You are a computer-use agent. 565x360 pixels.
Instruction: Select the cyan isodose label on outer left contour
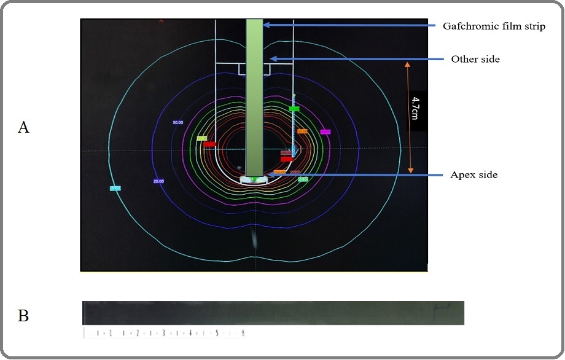click(x=115, y=189)
